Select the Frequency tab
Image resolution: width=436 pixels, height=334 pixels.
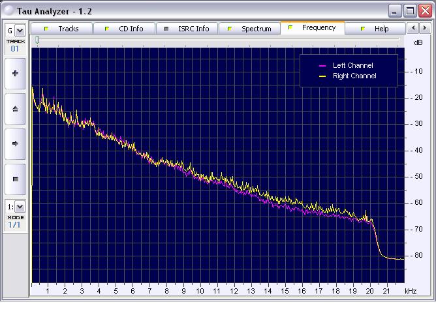312,28
